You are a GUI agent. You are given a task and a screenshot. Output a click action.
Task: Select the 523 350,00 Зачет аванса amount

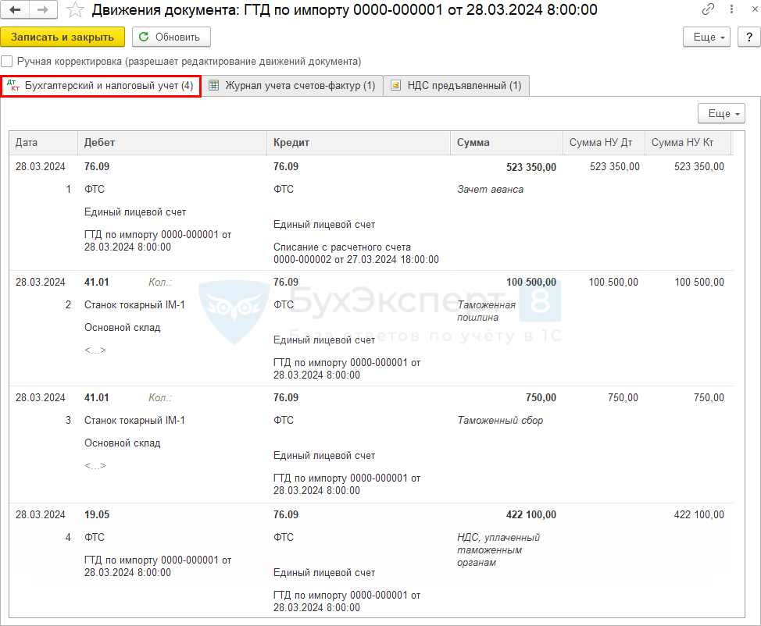pos(530,167)
